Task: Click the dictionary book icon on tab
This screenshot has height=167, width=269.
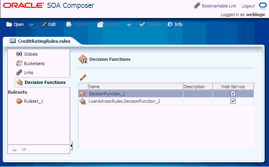Action: pos(13,41)
